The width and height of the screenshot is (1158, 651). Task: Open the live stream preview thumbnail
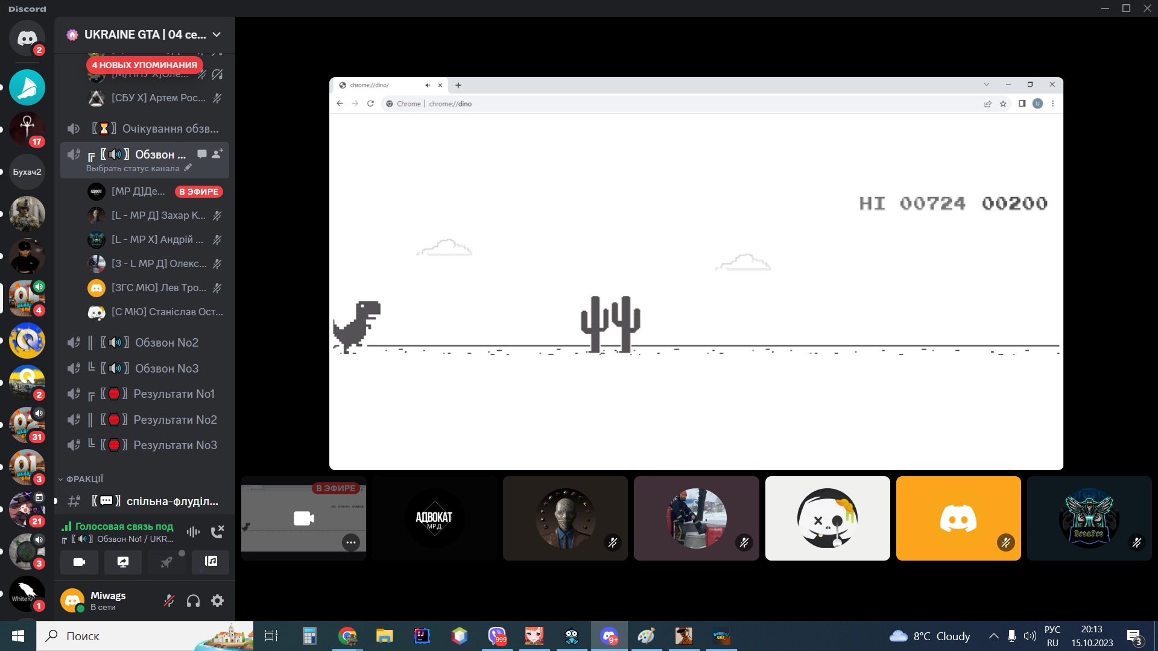pos(303,518)
